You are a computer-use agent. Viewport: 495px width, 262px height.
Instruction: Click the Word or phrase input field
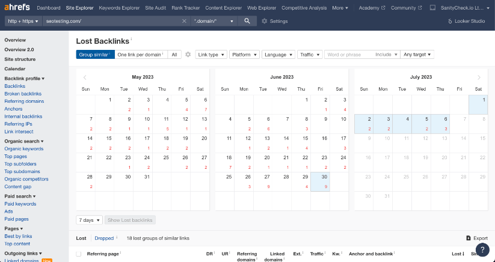(x=348, y=55)
